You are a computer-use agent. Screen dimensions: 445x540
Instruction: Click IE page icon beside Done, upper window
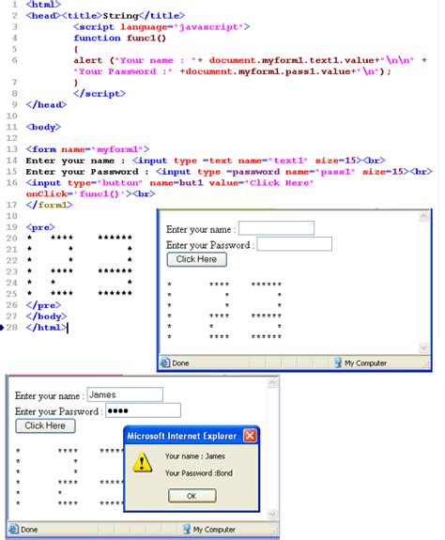coord(165,363)
